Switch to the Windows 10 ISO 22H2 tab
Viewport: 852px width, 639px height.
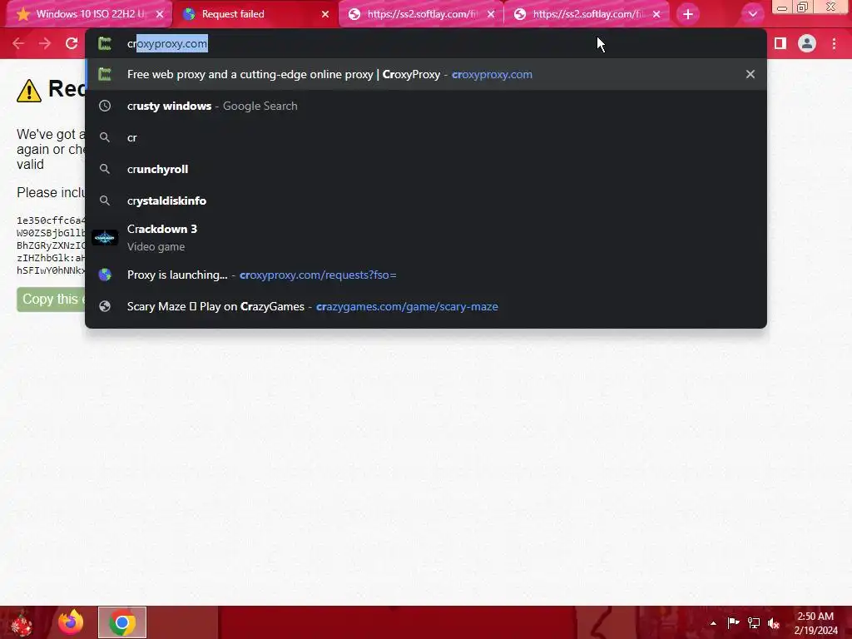point(88,14)
